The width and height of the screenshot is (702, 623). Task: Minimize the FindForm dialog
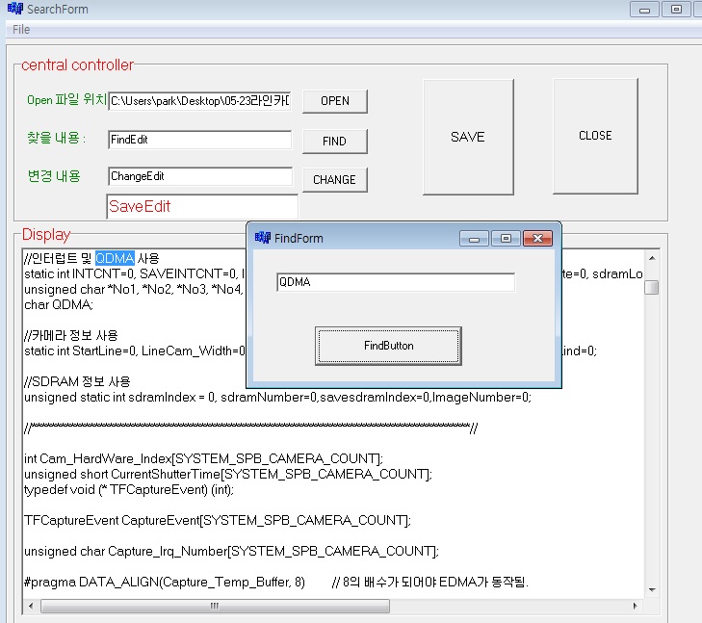tap(473, 238)
